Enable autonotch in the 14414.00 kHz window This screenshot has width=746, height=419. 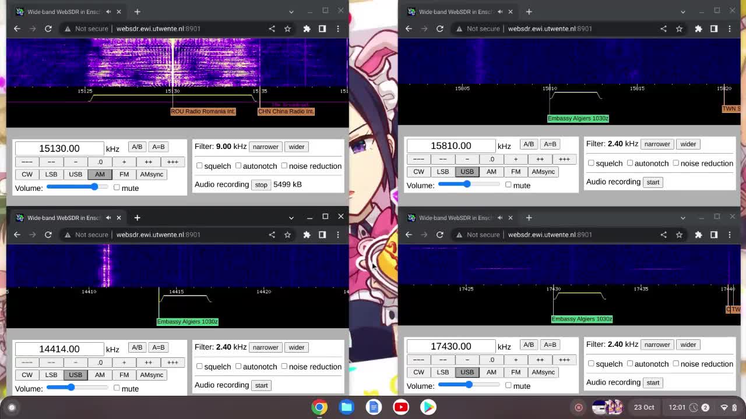[x=238, y=366]
